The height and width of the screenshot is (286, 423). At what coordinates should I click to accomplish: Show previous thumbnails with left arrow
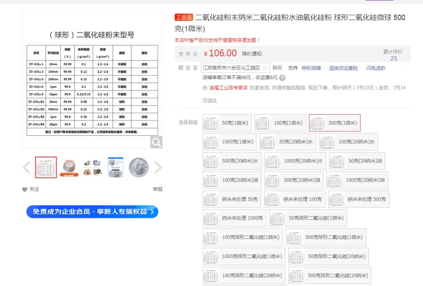(x=27, y=167)
